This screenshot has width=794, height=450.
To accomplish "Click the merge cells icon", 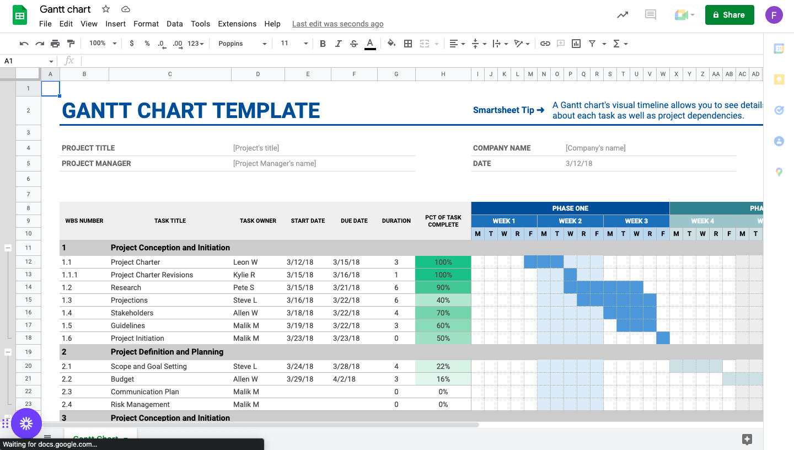I will [425, 44].
